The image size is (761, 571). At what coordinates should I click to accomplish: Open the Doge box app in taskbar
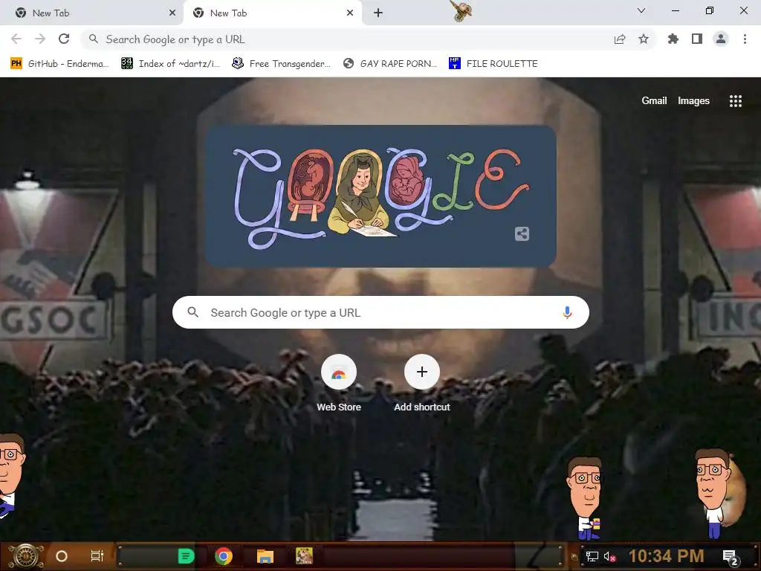(x=304, y=556)
